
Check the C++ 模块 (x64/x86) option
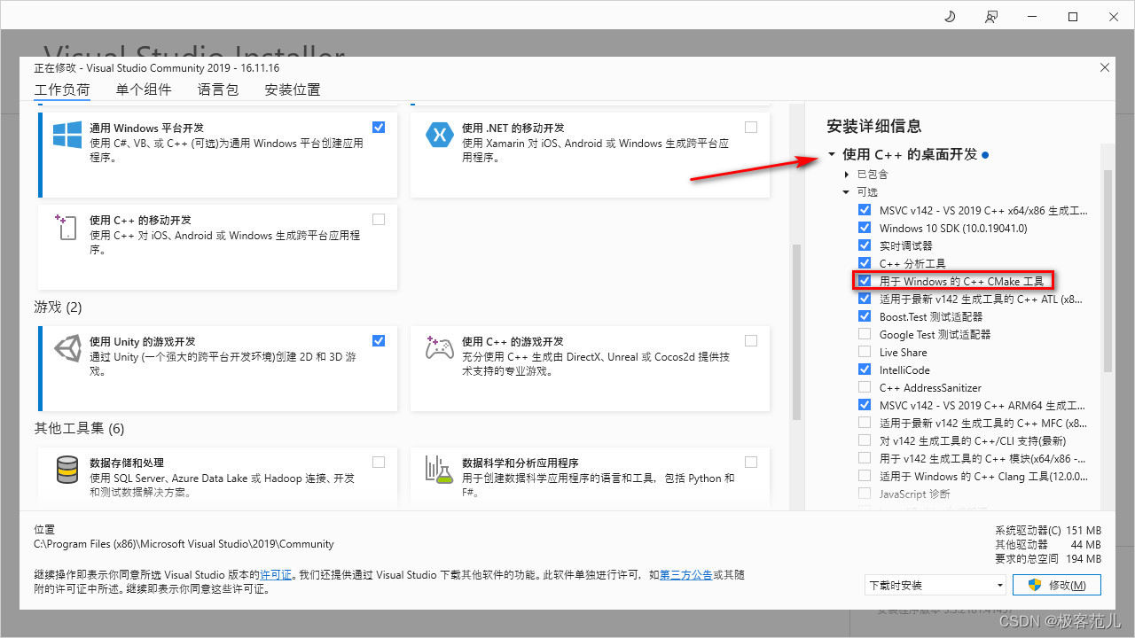click(x=865, y=458)
